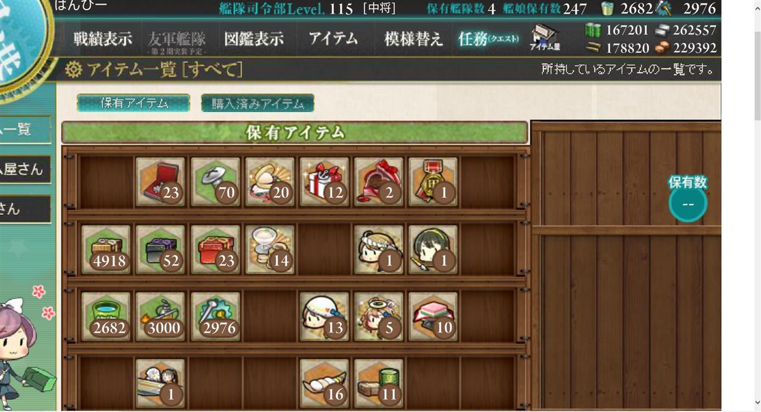Select the hishimochi item with count 10
Image resolution: width=761 pixels, height=412 pixels.
pos(433,316)
